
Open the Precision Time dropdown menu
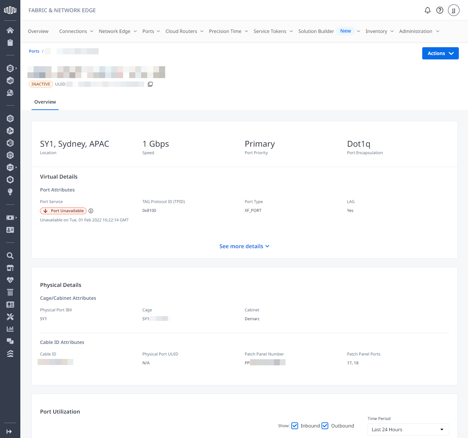point(229,31)
